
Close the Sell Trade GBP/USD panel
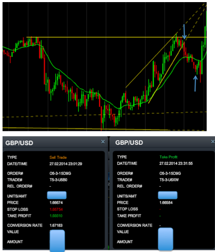103,142
